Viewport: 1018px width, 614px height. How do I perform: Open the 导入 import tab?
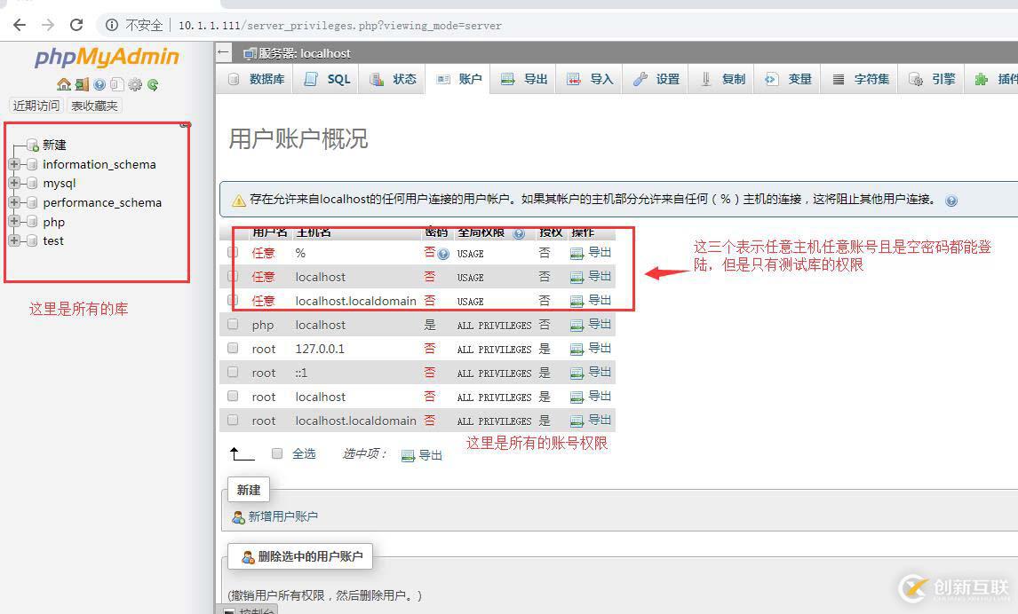click(591, 79)
